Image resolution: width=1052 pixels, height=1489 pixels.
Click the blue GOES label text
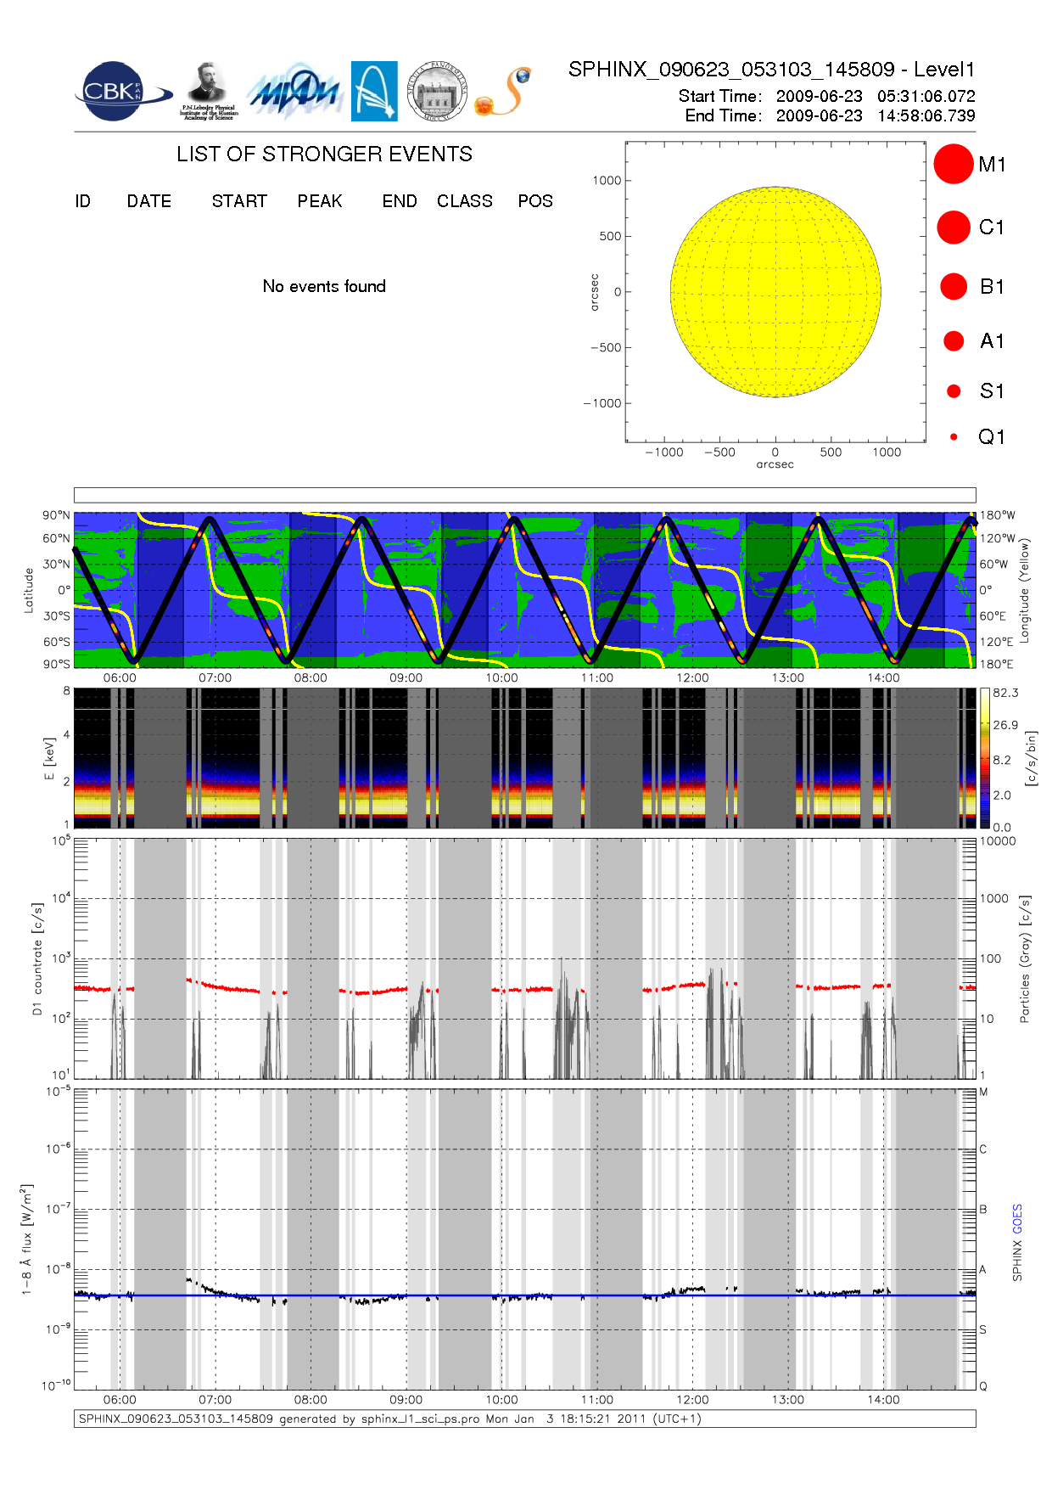(x=1017, y=1218)
